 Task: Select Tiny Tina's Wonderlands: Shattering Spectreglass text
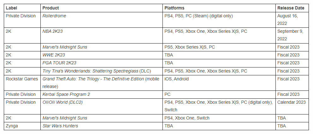tap(90, 71)
